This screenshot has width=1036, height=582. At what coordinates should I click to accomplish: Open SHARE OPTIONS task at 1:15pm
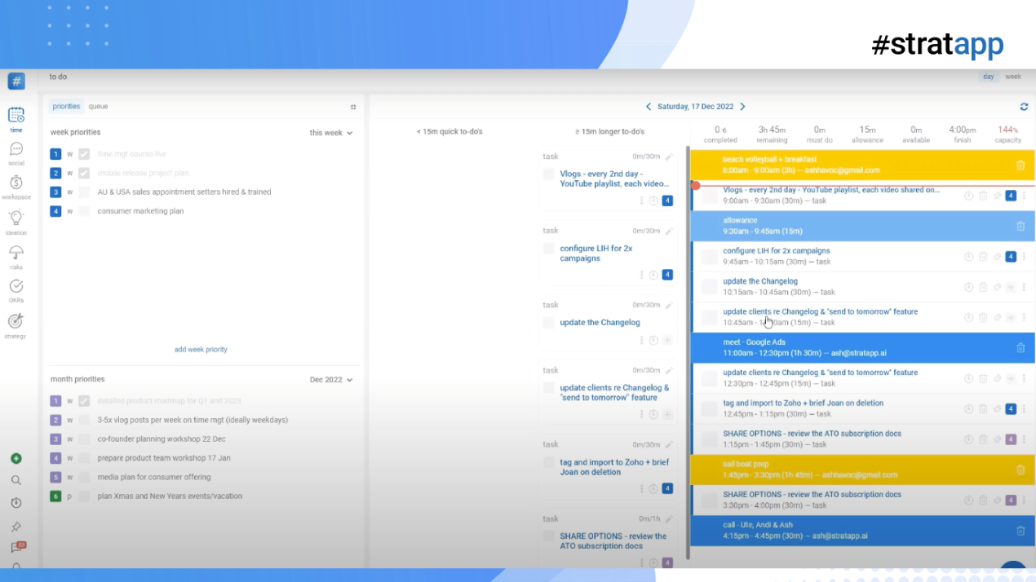(x=862, y=439)
